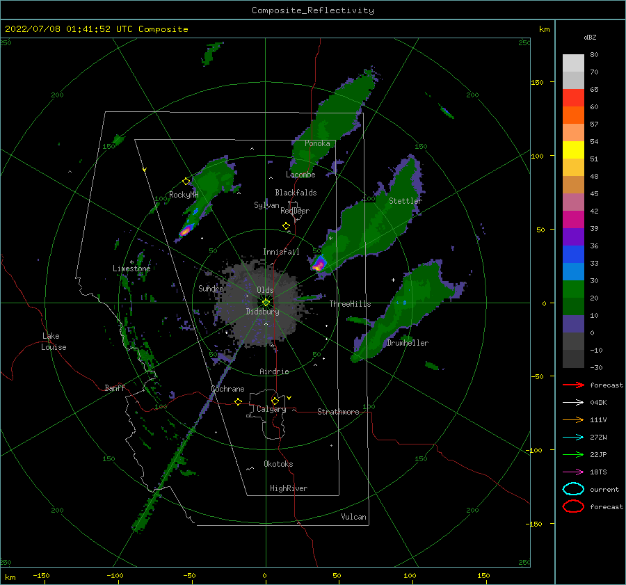Screen dimensions: 626x585
Task: Click the red forecast arrow in legend
Action: pos(573,385)
